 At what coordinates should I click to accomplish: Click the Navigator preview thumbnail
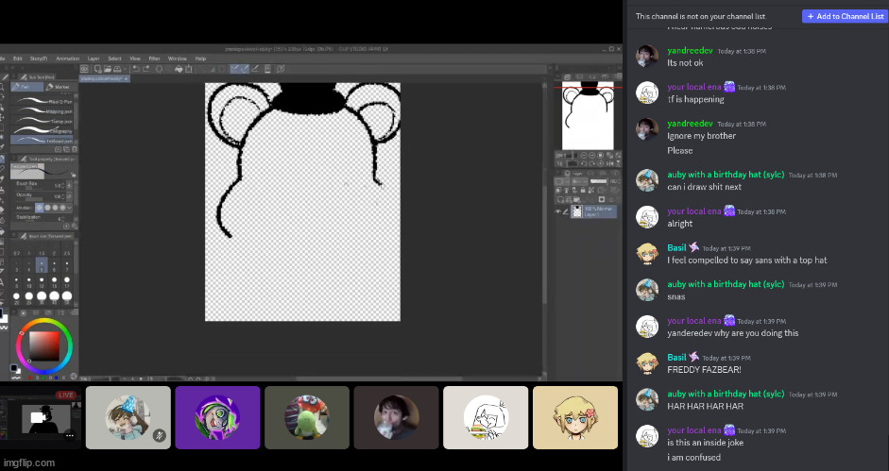pos(588,115)
